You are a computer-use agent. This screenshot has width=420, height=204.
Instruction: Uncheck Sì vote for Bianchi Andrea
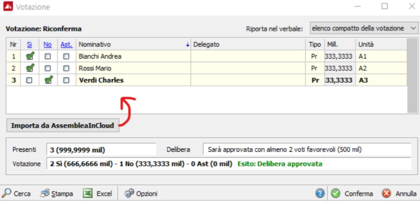(x=30, y=56)
